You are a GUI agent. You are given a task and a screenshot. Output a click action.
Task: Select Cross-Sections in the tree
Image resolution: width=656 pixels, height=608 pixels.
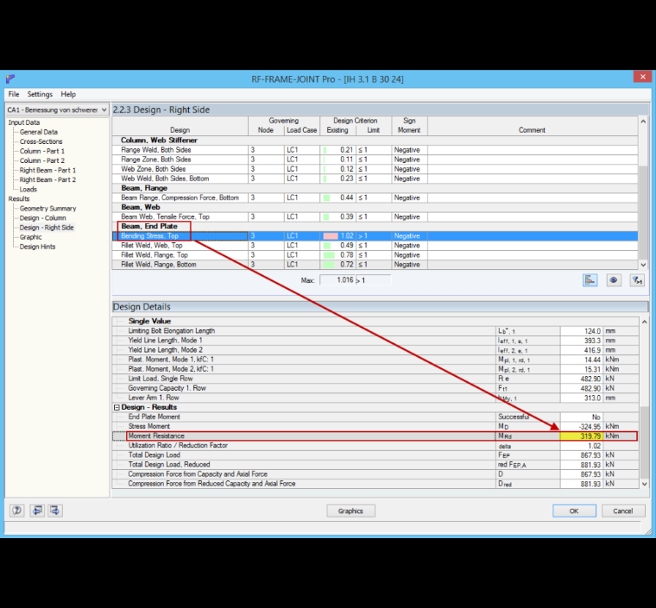click(x=41, y=141)
